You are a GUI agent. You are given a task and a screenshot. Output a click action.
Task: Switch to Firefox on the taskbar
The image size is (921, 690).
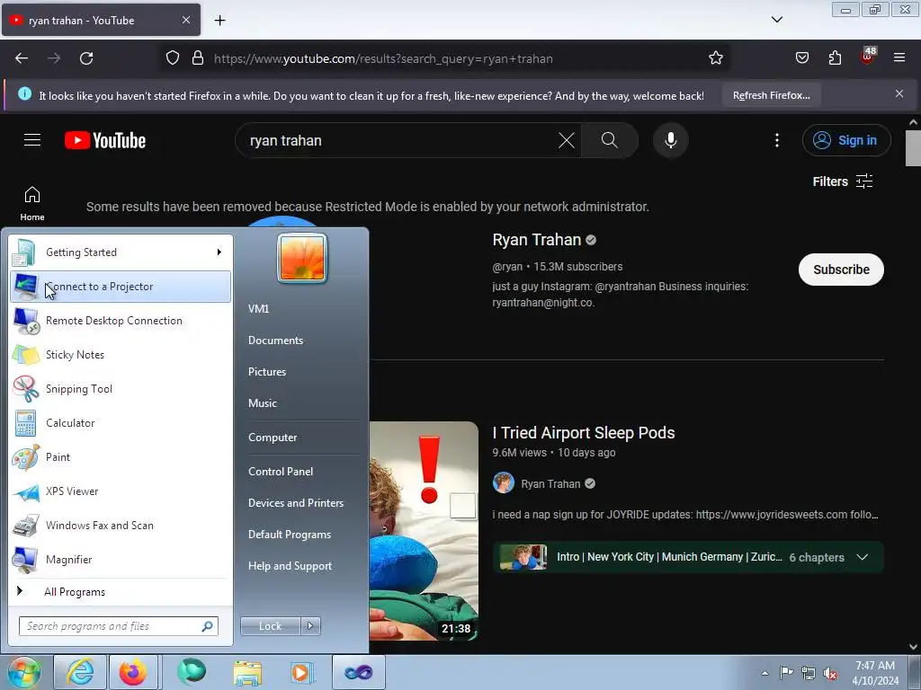133,672
